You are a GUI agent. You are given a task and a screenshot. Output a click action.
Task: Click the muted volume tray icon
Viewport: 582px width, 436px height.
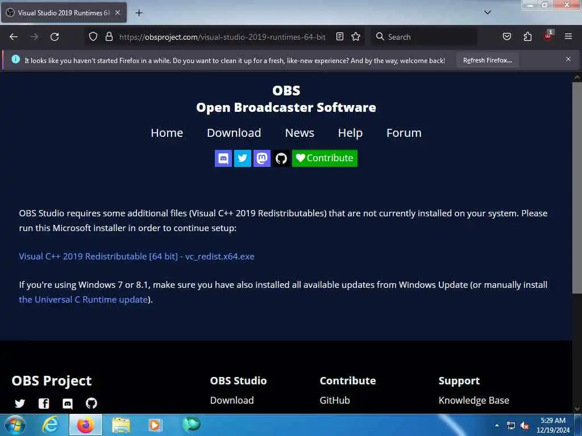[525, 426]
